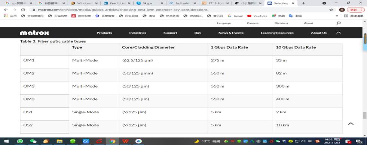Expand the hidden bookmarks overflow chevron
This screenshot has height=145, width=367.
[x=337, y=16]
